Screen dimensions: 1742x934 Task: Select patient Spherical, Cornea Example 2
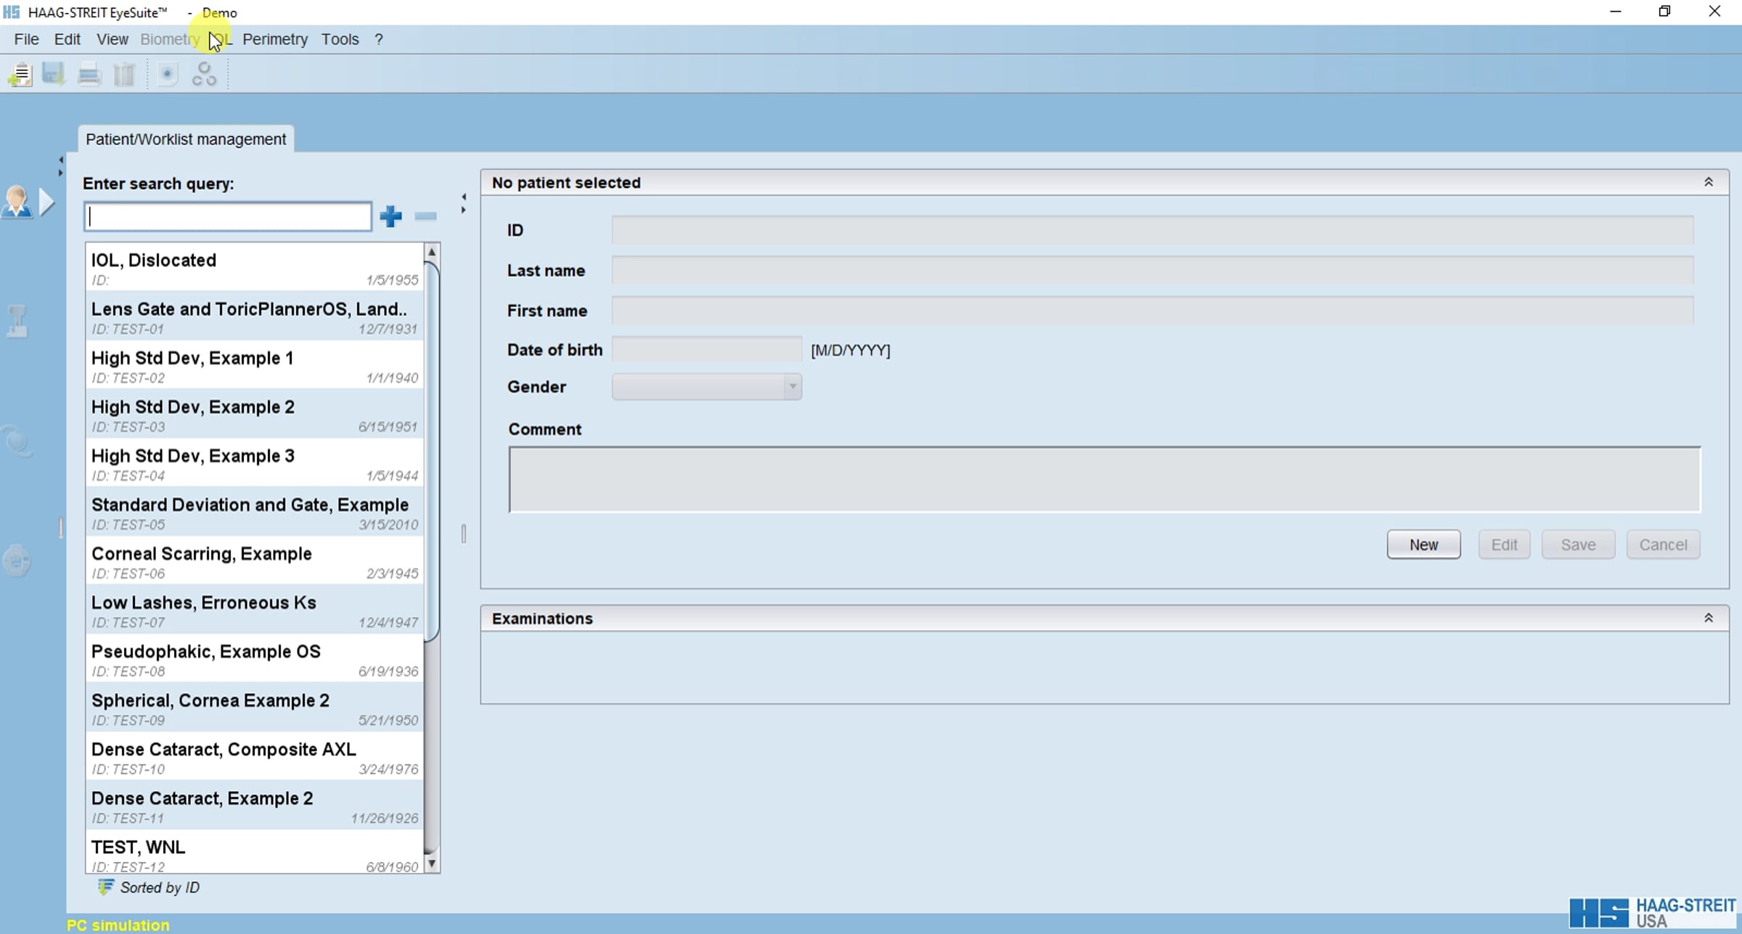click(x=254, y=709)
